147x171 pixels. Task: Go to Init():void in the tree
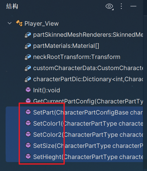coord(47,90)
